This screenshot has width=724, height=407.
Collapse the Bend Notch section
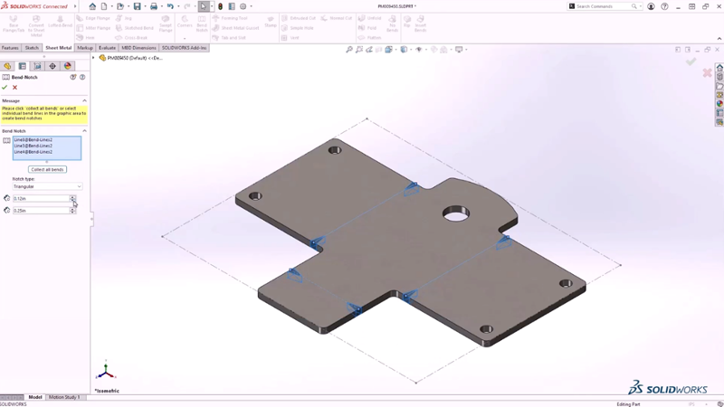[85, 131]
